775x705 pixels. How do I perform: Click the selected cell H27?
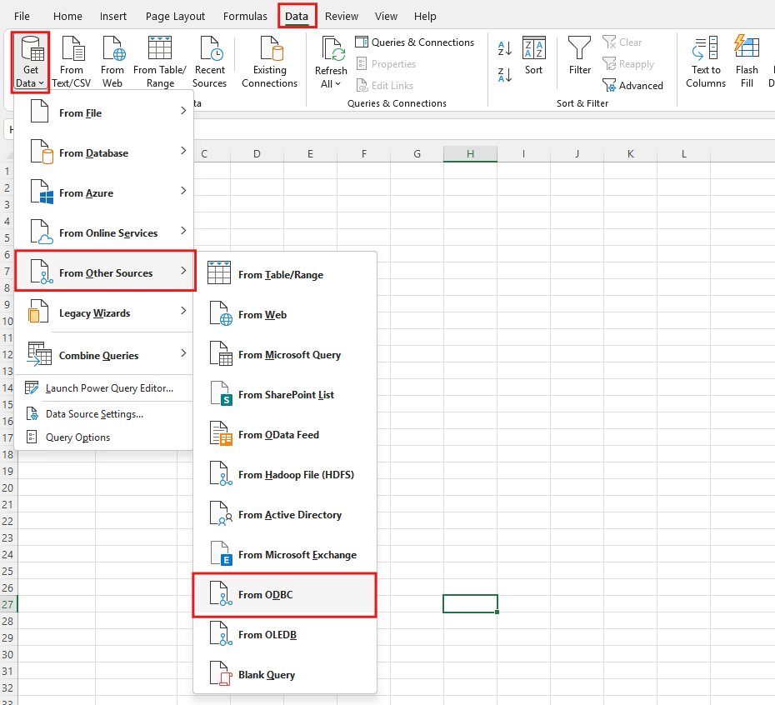pyautogui.click(x=470, y=604)
